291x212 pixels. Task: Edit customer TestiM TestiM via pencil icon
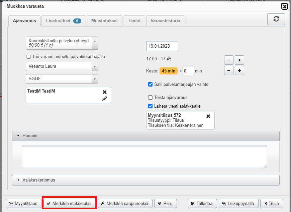105,99
